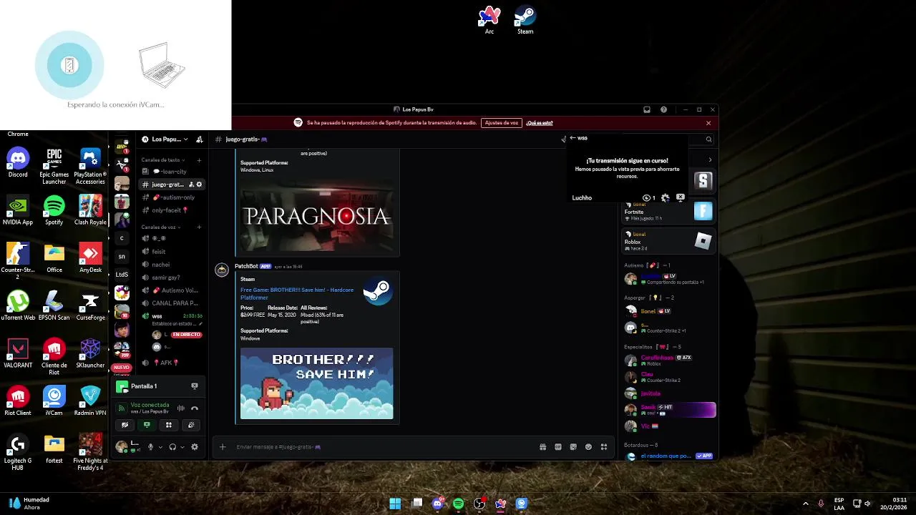The height and width of the screenshot is (515, 916).
Task: Open the apps launcher icon in message bar
Action: coord(604,447)
